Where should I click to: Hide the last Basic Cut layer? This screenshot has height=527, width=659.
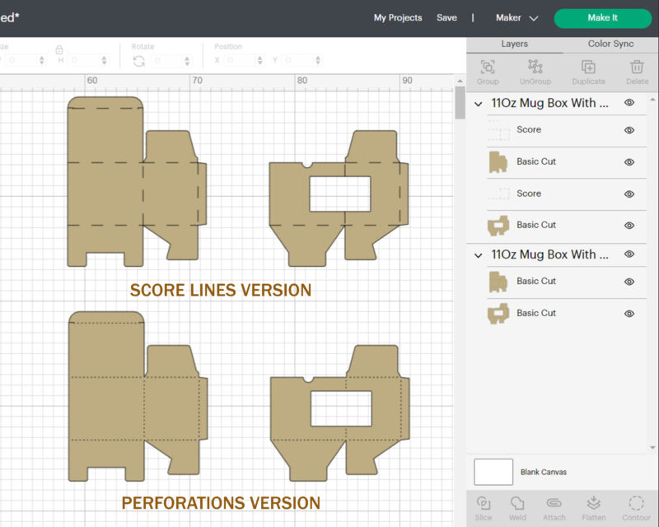(x=629, y=314)
